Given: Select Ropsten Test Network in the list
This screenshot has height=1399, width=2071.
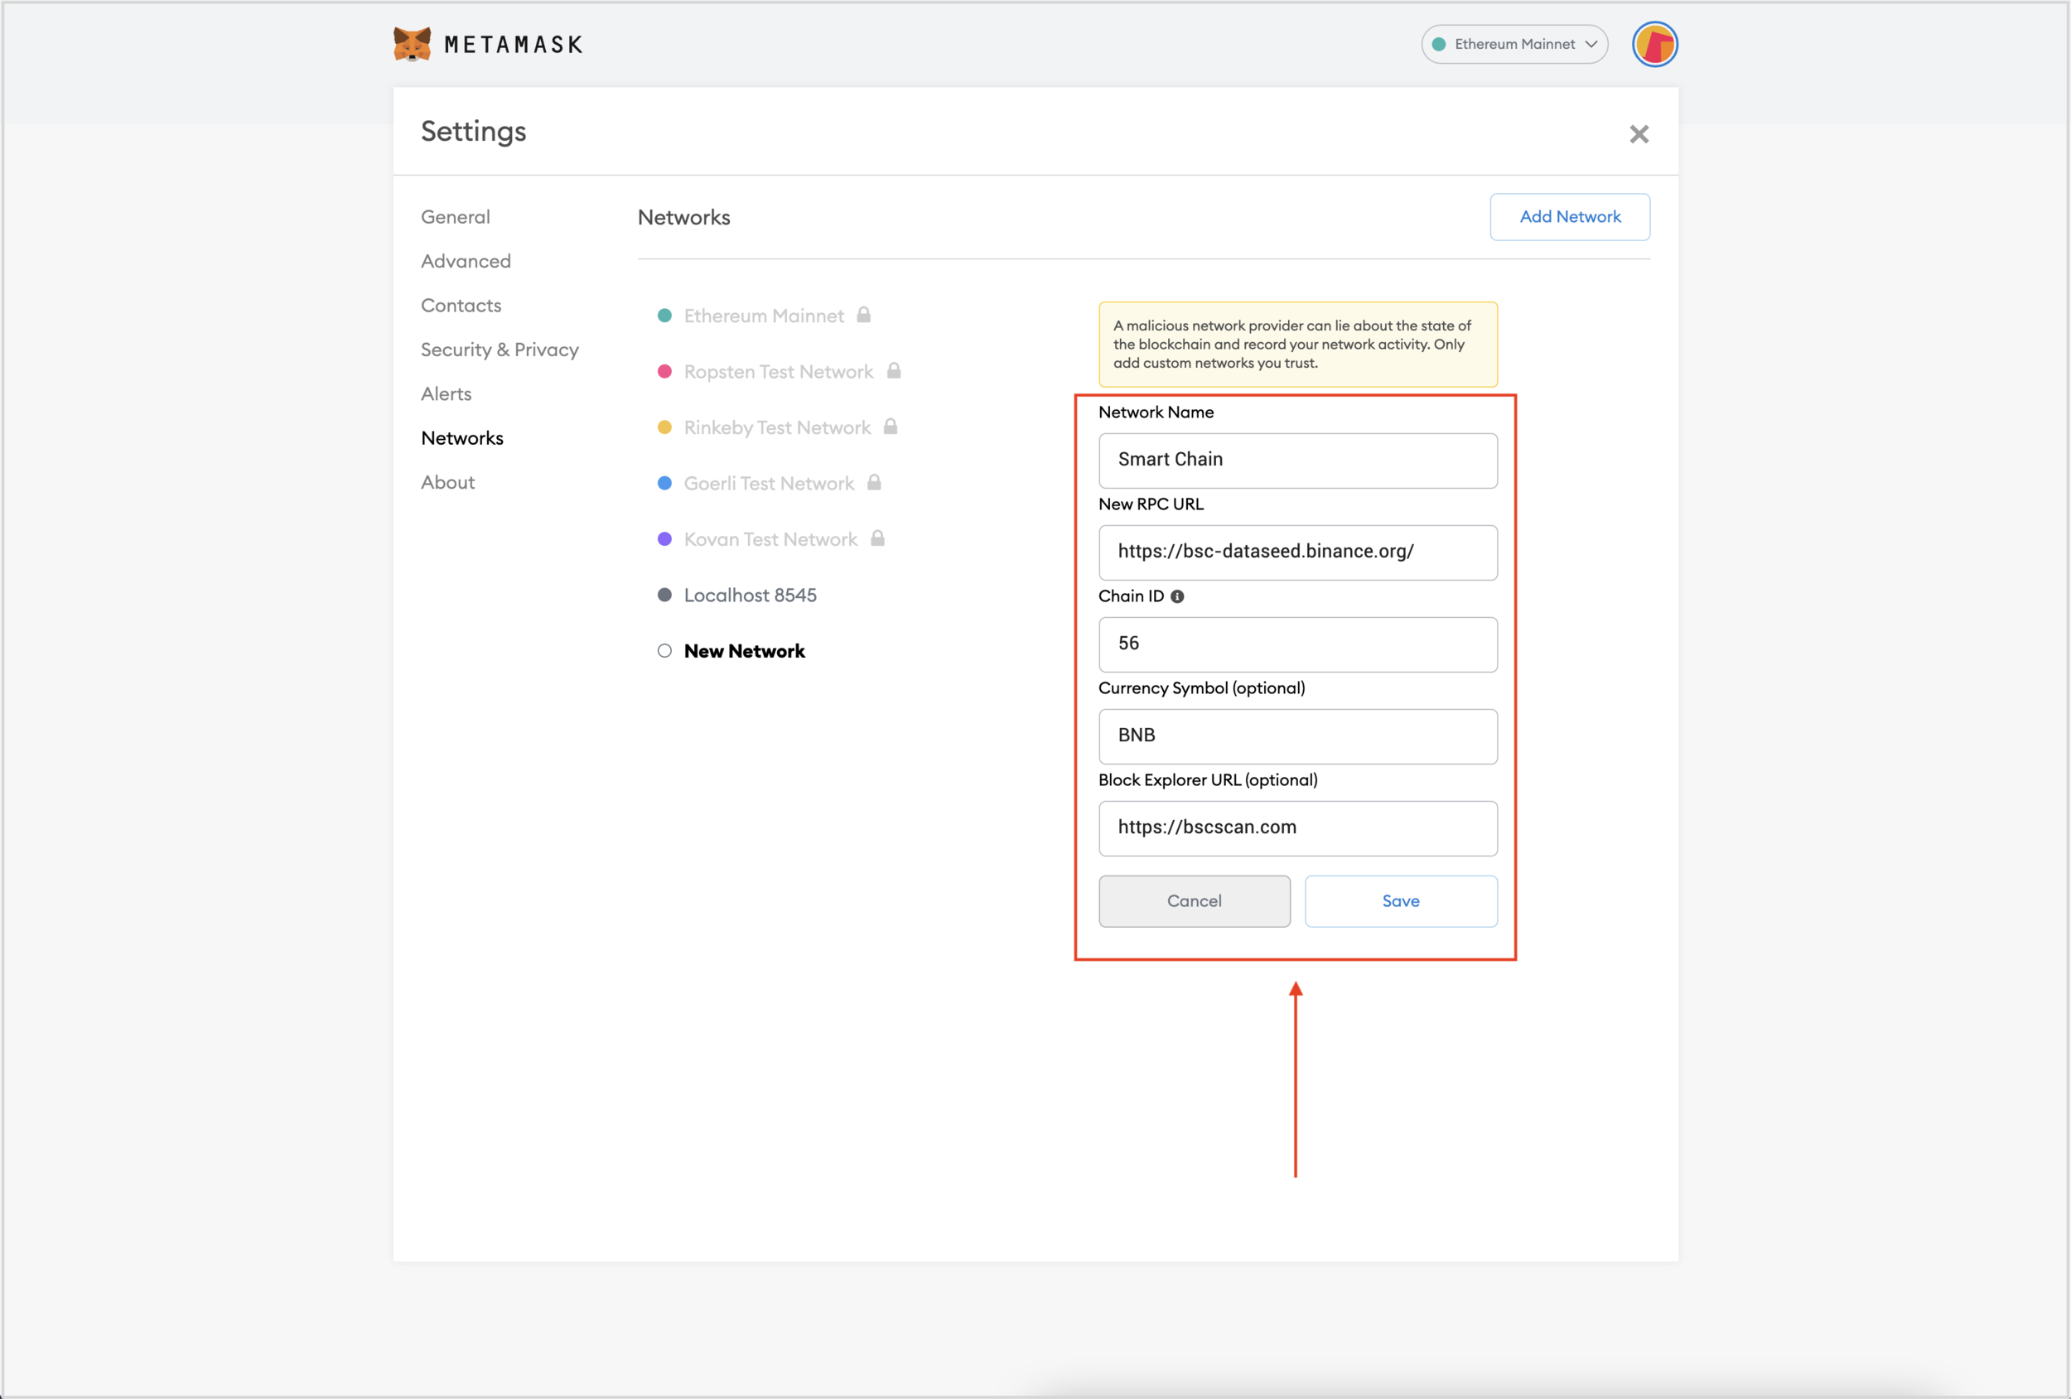Looking at the screenshot, I should pos(778,372).
